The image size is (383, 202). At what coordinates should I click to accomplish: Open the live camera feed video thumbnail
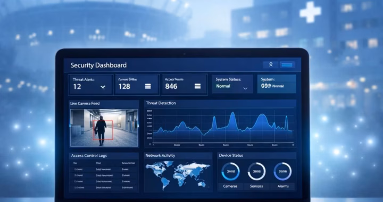coord(104,128)
